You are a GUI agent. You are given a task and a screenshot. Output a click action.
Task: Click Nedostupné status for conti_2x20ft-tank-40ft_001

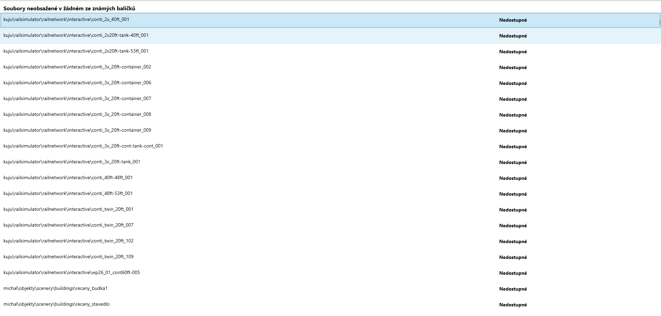(x=513, y=36)
